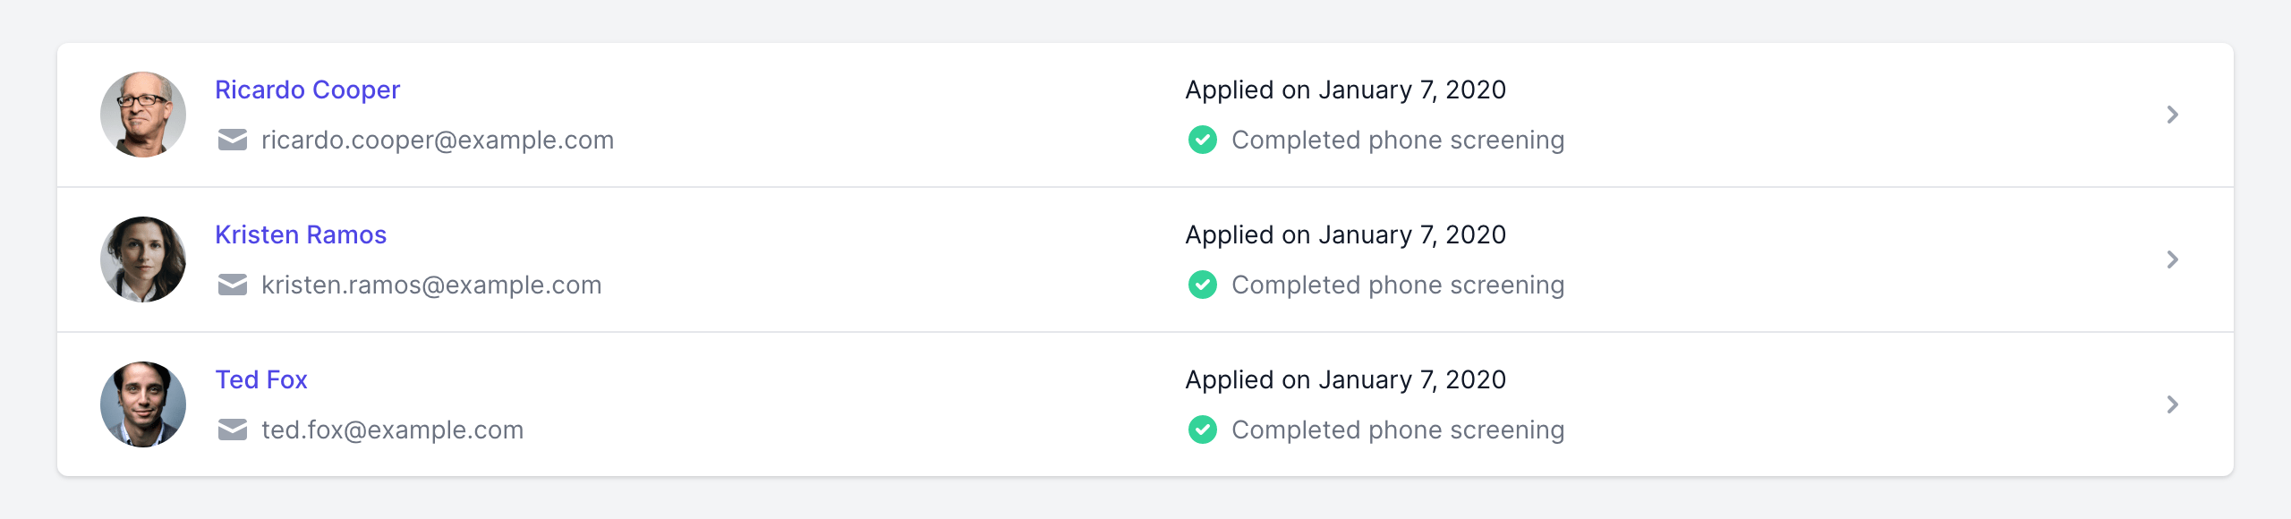Click the email address kristen.ramos@example.com
Screen dimensions: 2291x519
point(431,285)
